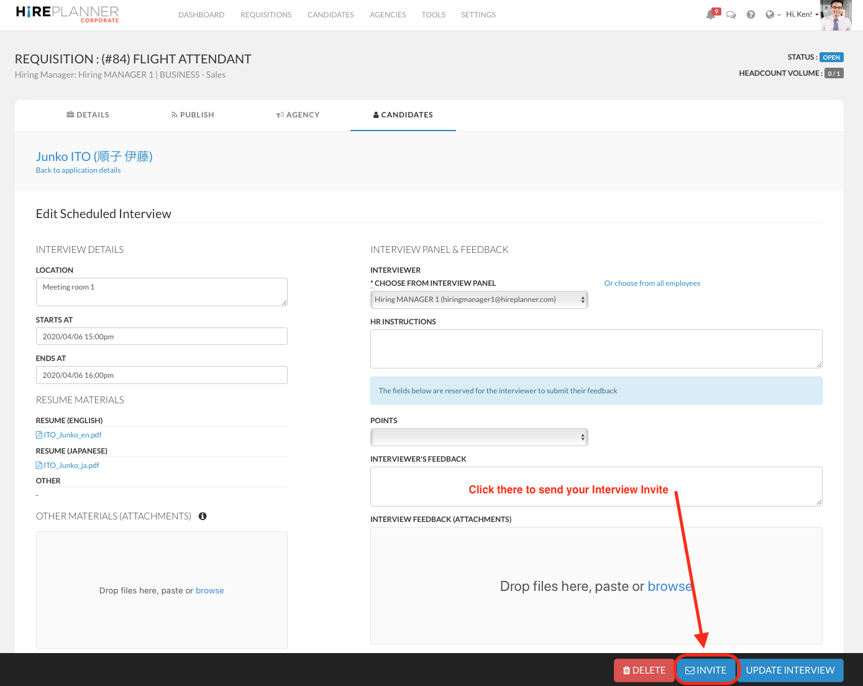Switch to the Agency tab

point(298,115)
